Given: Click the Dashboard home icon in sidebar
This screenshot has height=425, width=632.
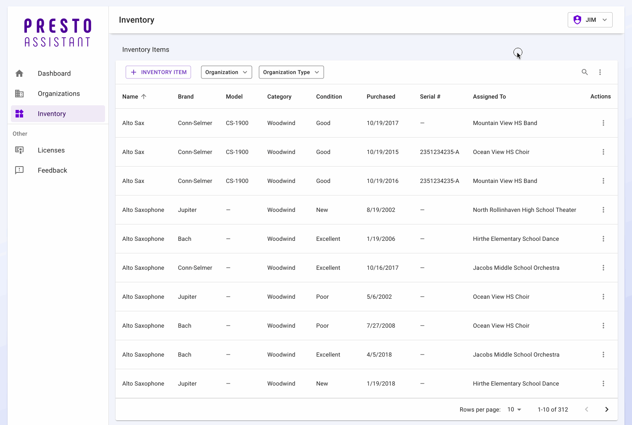Looking at the screenshot, I should [x=19, y=73].
